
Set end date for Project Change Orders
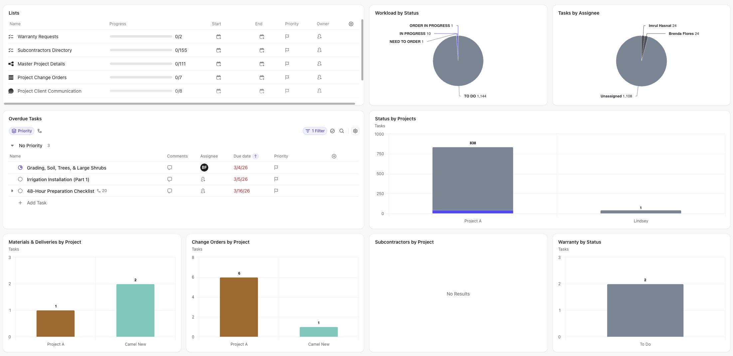coord(262,77)
